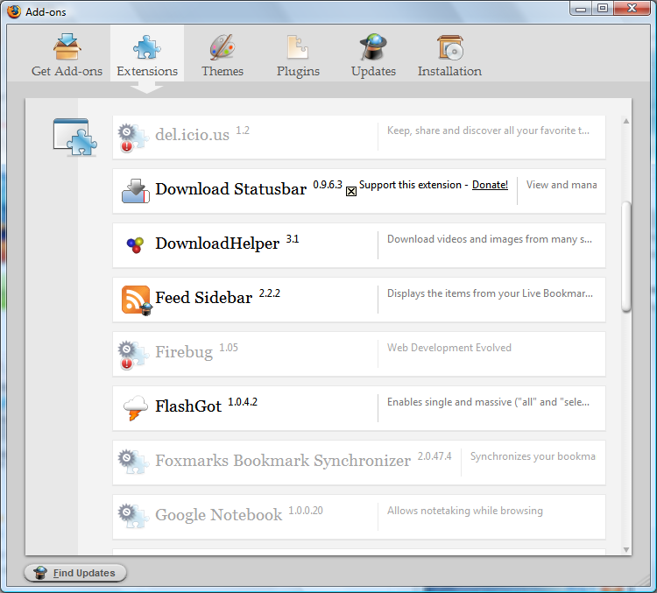Click version number 2.0.47.4
657x593 pixels.
[434, 456]
